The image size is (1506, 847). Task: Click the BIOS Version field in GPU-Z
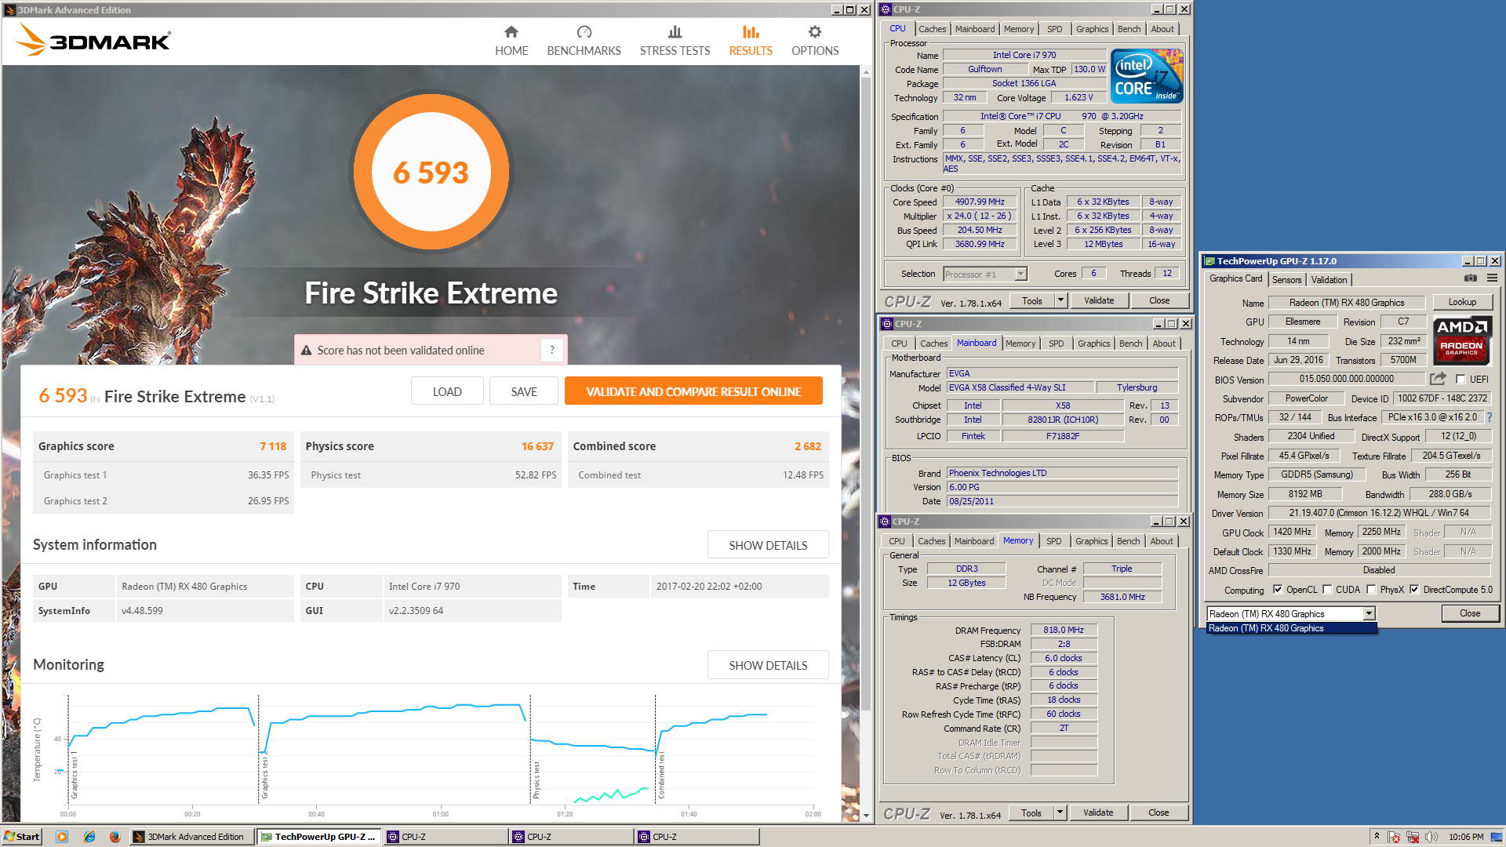(1346, 379)
